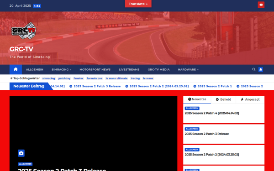Select the fanatec tag

(79, 78)
